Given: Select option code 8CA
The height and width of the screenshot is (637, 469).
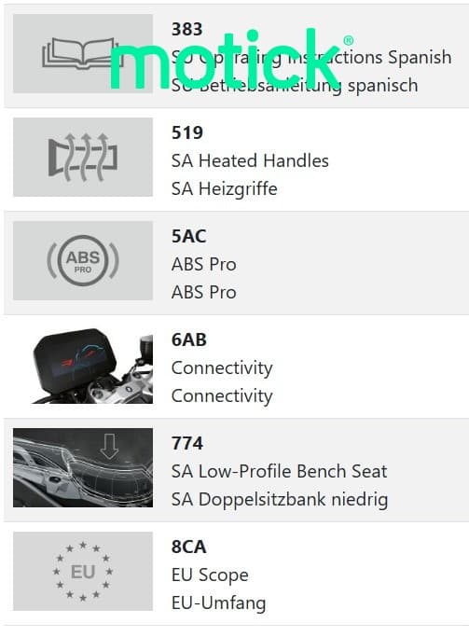Looking at the screenshot, I should click(x=189, y=547).
